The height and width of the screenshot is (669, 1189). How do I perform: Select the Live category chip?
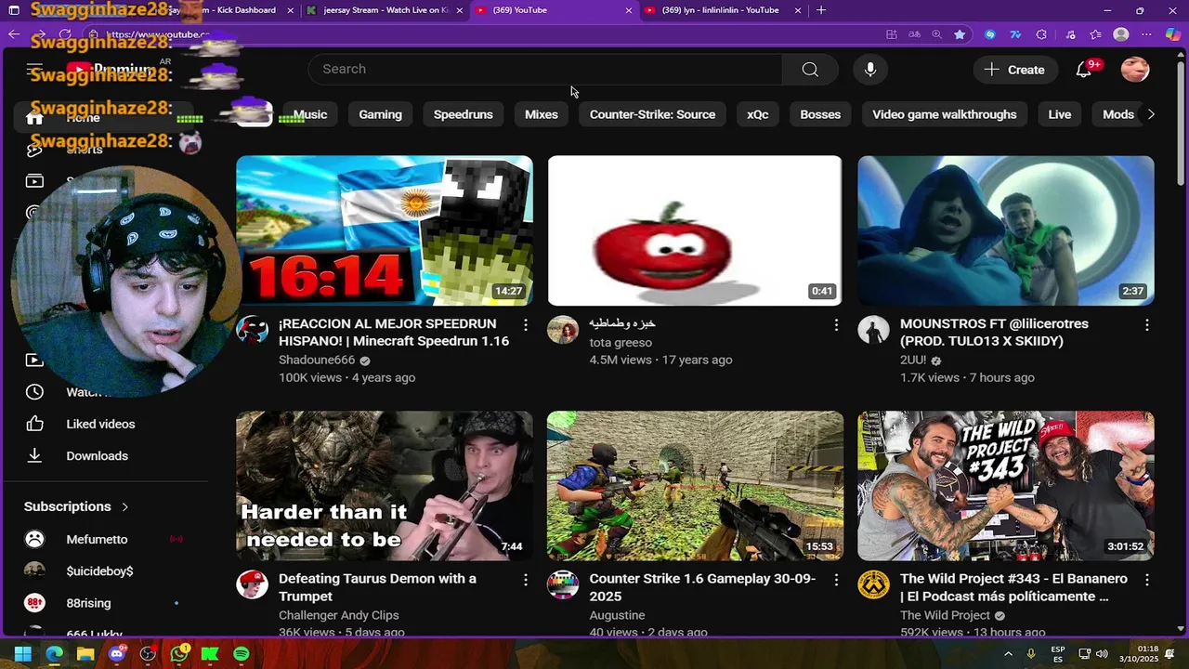click(x=1060, y=114)
